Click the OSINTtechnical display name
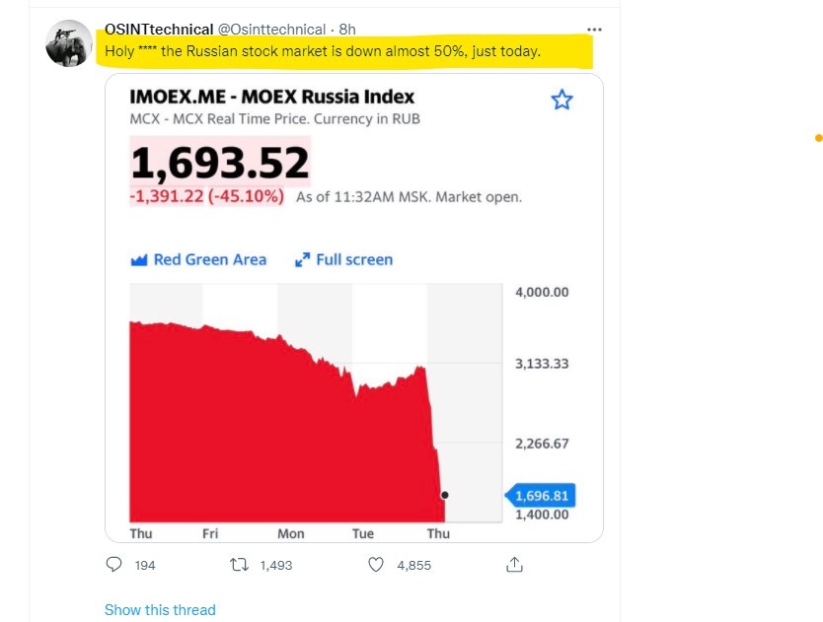The image size is (823, 622). coord(159,30)
